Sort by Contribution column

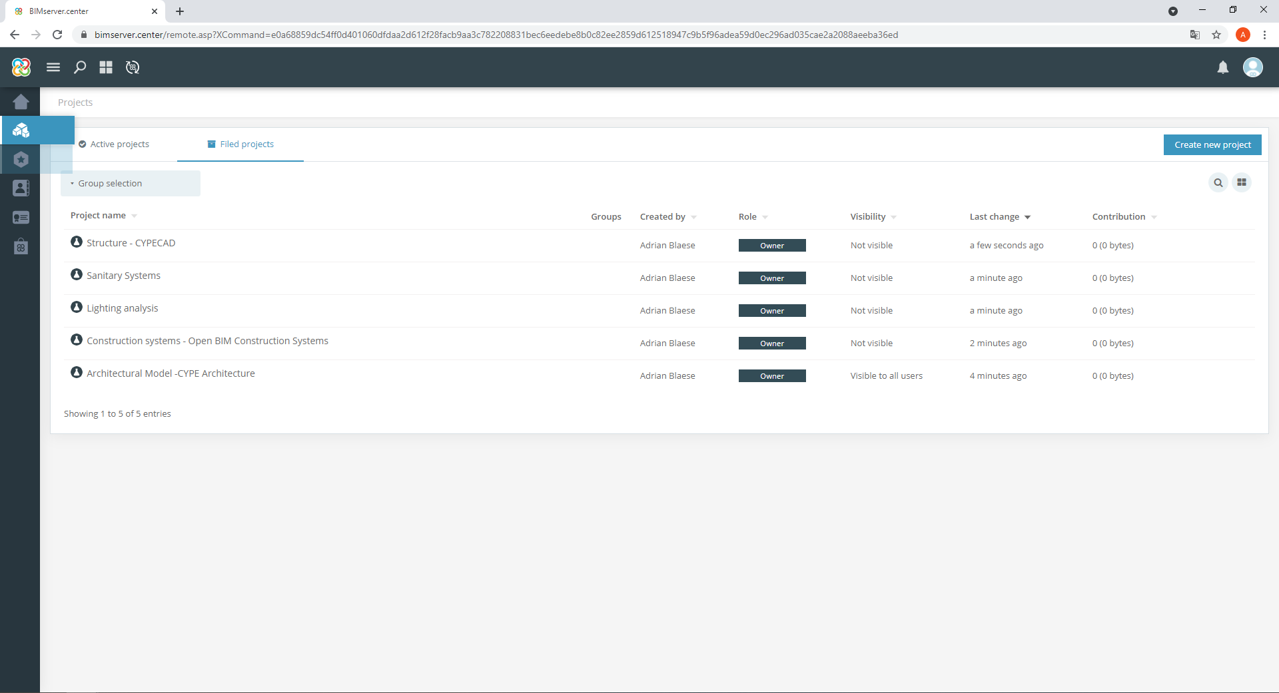[1124, 217]
